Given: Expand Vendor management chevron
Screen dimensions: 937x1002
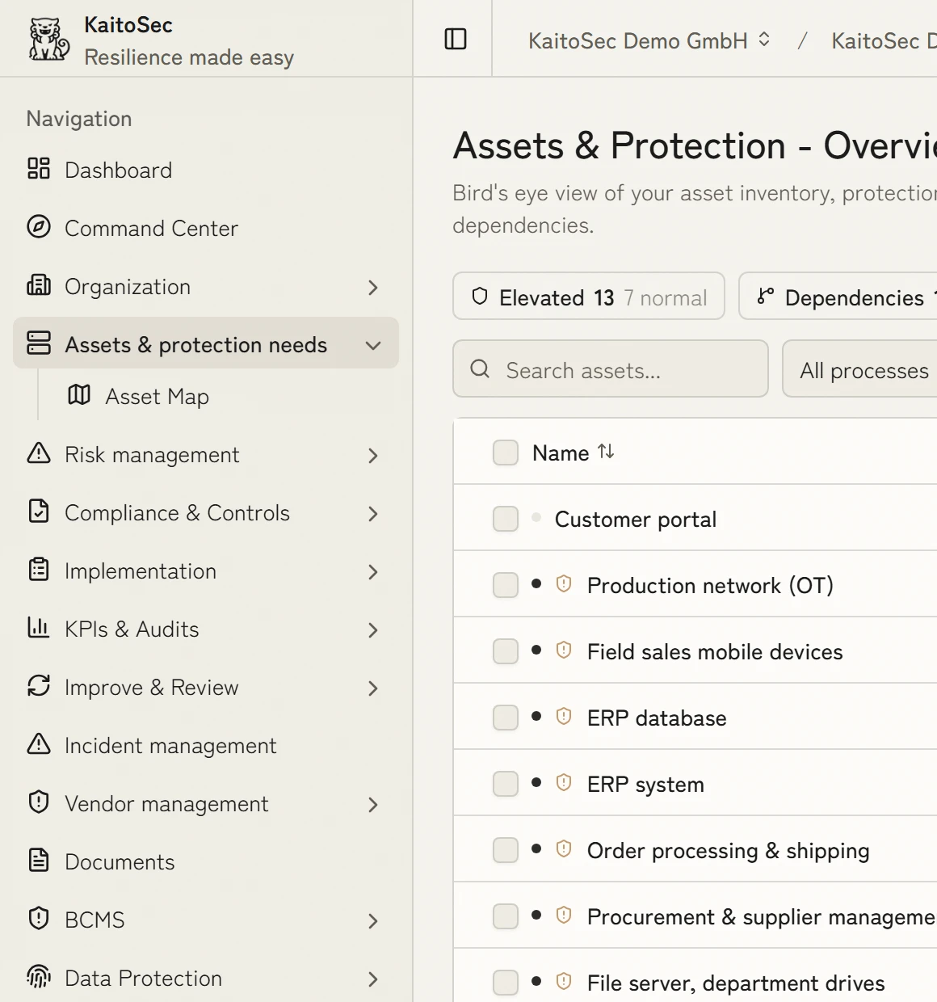Looking at the screenshot, I should (x=372, y=805).
